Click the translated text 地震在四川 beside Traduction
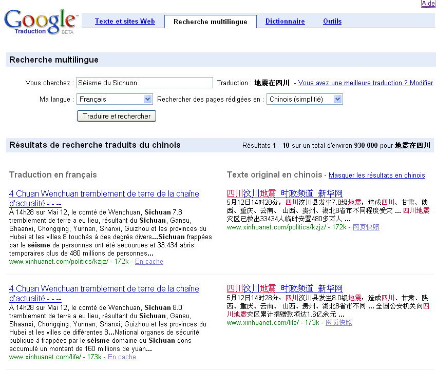Viewport: 436px width, 370px height. pos(272,83)
